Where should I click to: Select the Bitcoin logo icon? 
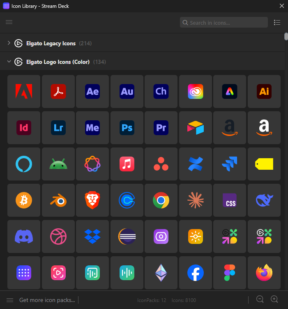pos(24,200)
